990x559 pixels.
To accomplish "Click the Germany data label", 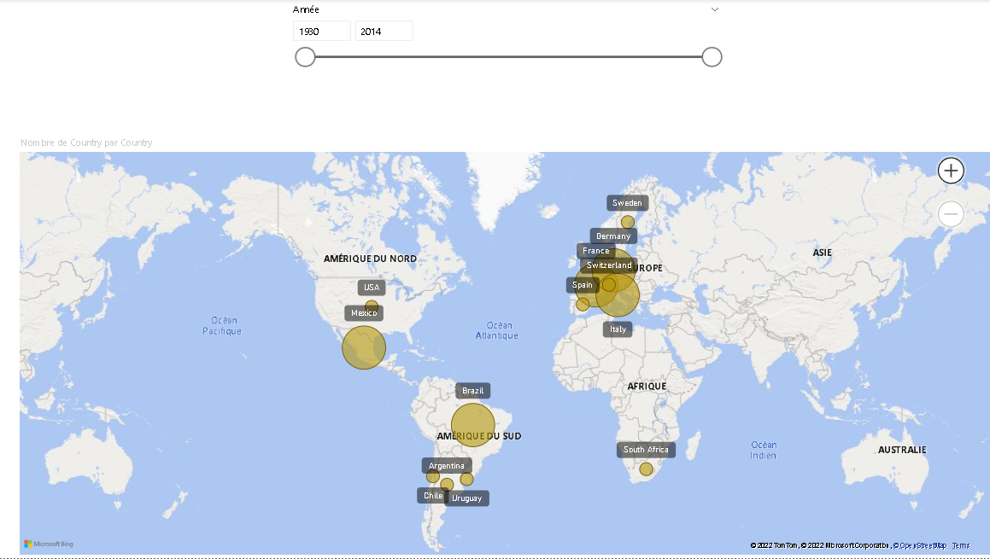I will coord(613,236).
